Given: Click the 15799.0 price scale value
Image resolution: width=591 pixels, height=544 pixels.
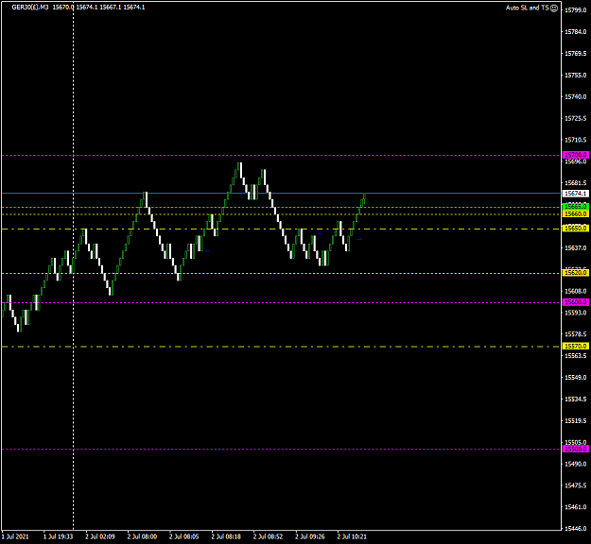Looking at the screenshot, I should pos(576,10).
